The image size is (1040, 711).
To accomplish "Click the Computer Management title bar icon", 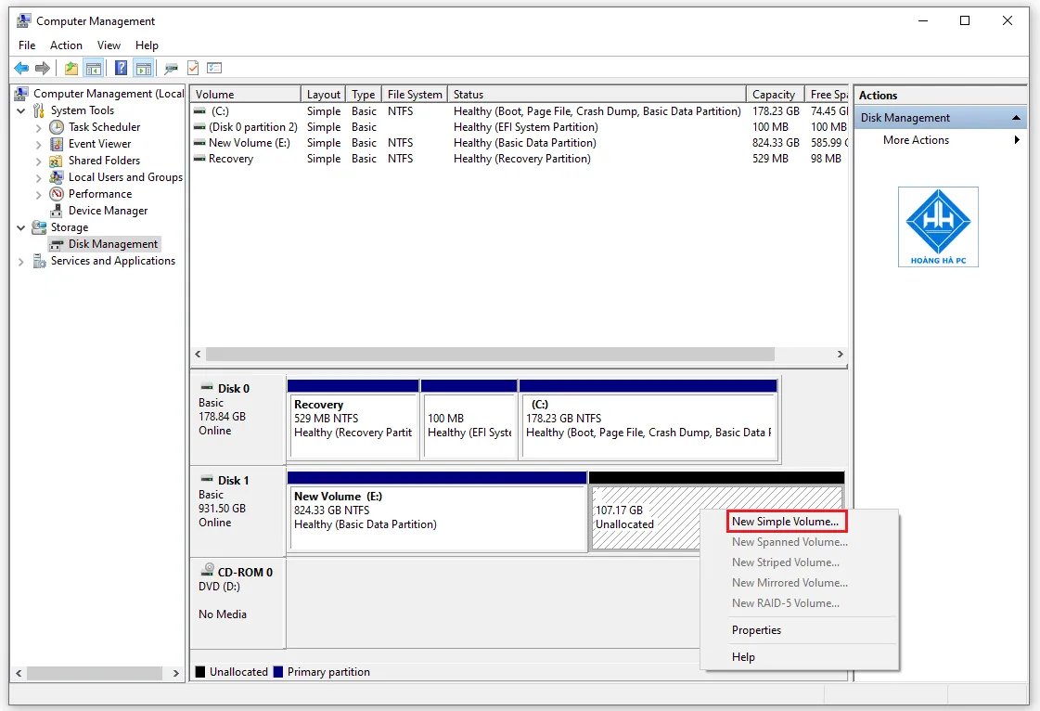I will [x=23, y=20].
